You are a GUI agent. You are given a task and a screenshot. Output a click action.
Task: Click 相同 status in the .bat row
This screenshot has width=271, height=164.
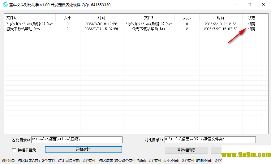[x=252, y=24]
